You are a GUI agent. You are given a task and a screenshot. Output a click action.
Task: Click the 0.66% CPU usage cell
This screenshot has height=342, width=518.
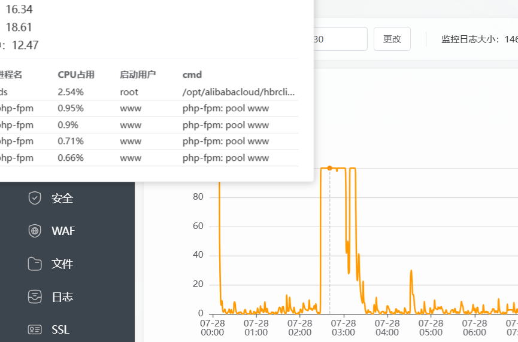tap(71, 158)
